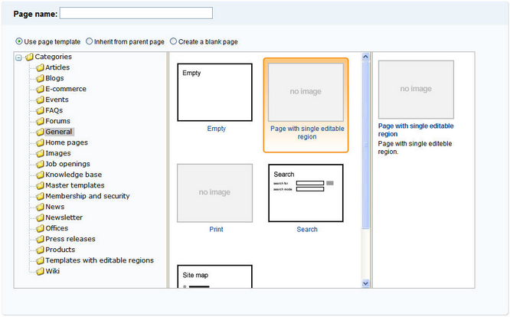Select the Categories root label
510x317 pixels.
[53, 57]
